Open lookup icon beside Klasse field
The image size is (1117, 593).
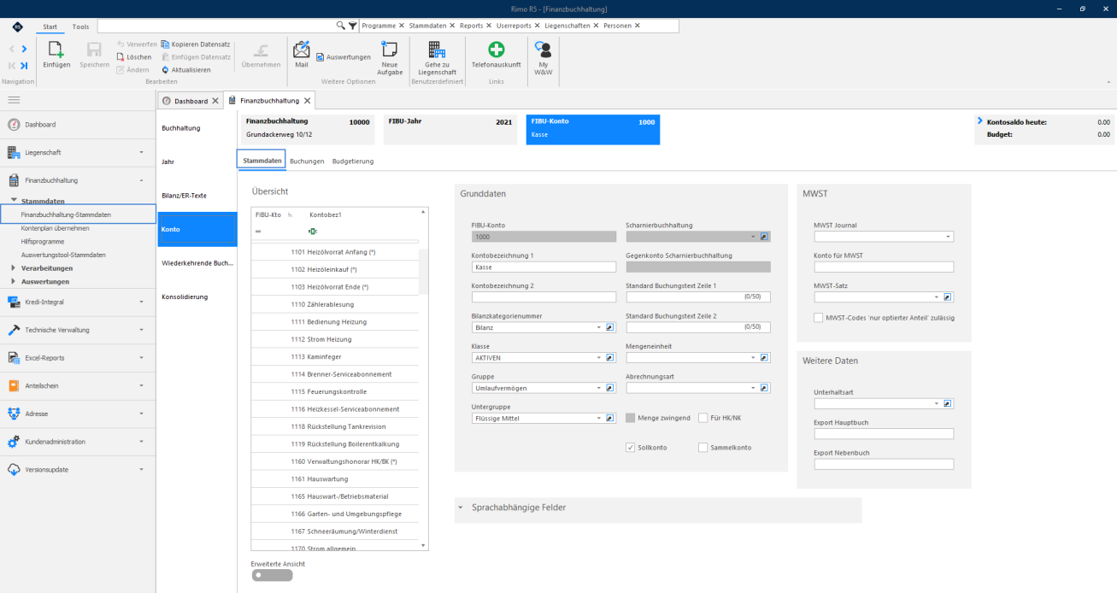(610, 358)
